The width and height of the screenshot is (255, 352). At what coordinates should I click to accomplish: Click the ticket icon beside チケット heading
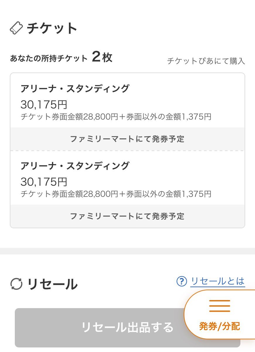16,28
